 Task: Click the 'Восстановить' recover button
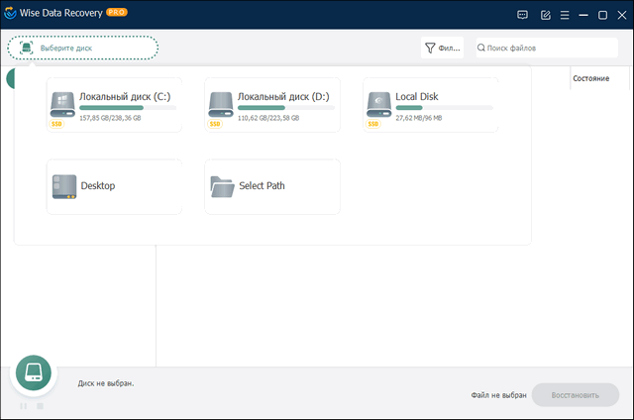click(576, 395)
